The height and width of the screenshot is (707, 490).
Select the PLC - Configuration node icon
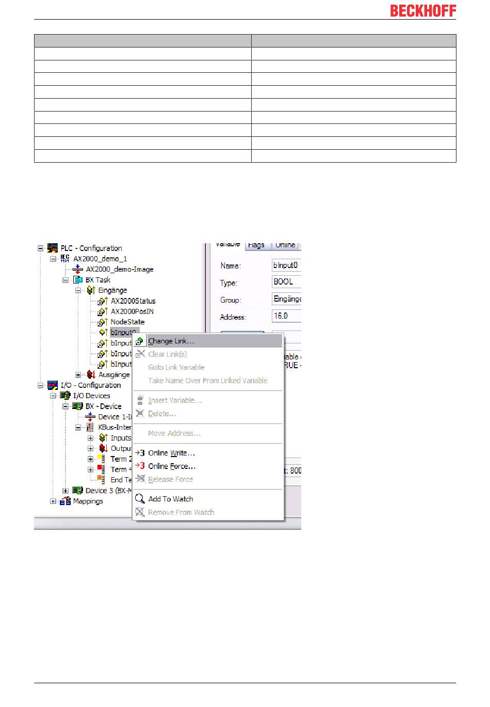[53, 248]
